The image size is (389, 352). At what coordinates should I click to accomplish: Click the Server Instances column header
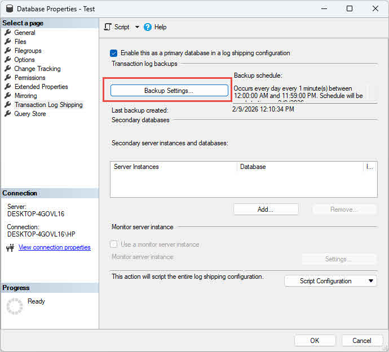coord(174,167)
